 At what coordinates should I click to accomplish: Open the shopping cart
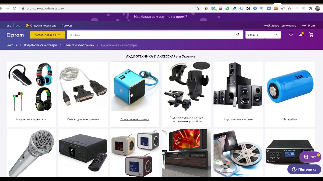click(x=311, y=35)
